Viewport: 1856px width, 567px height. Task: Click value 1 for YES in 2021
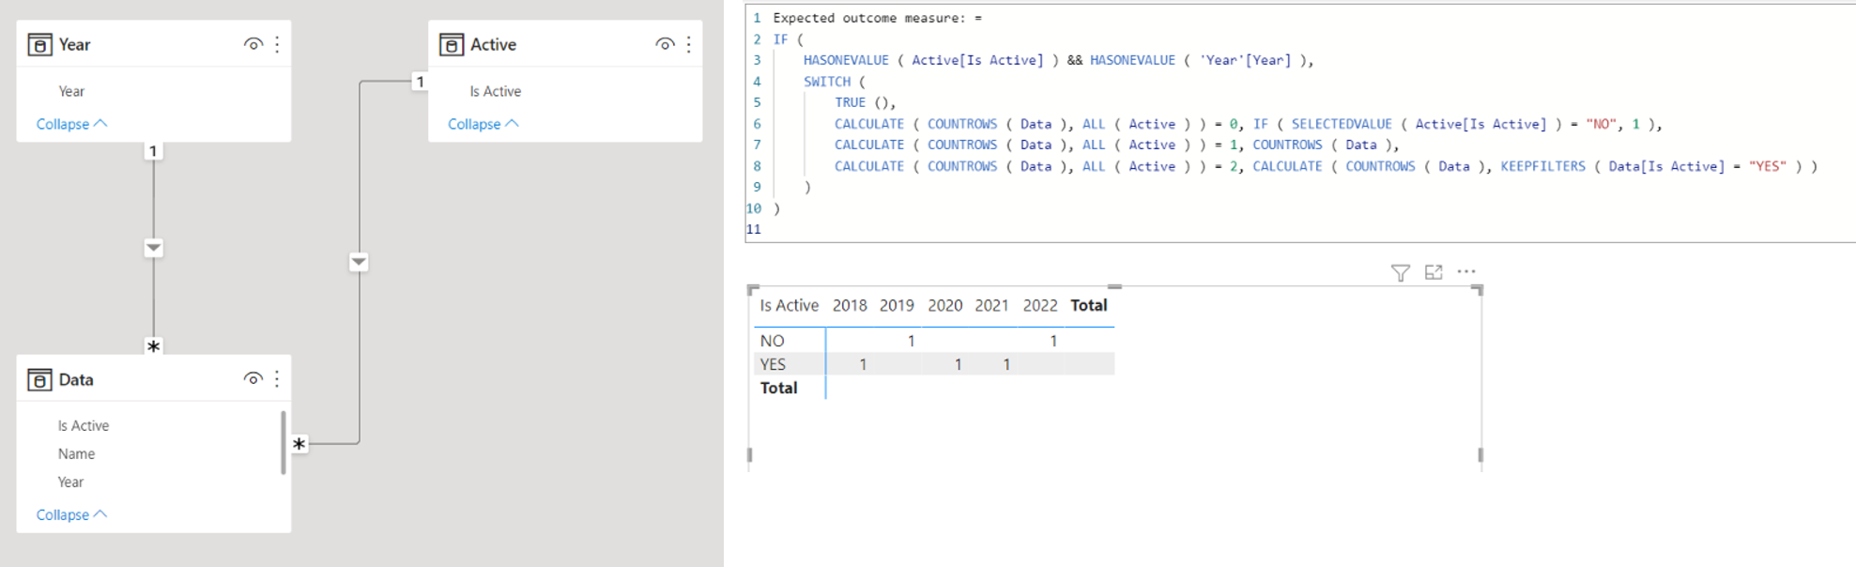1006,364
